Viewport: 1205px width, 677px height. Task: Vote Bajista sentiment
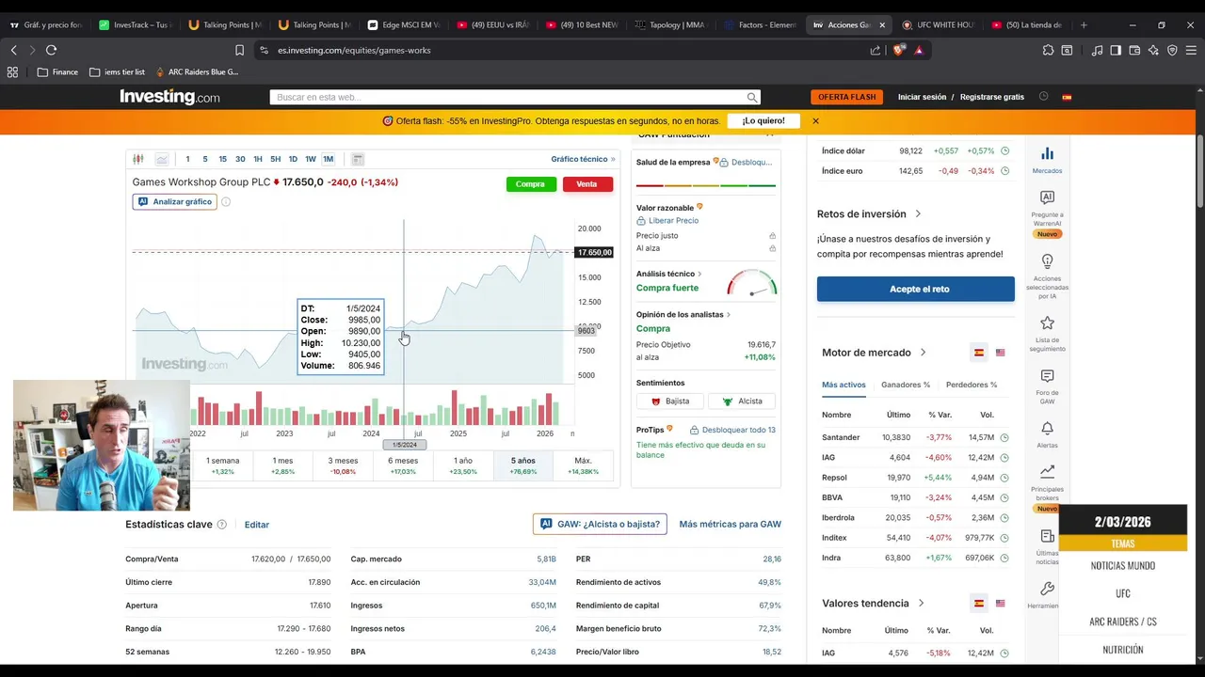670,401
